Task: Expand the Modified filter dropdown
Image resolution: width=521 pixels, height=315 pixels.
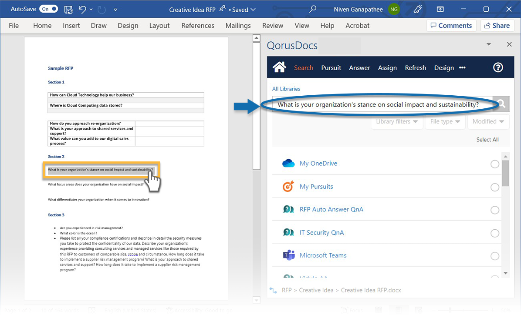Action: 488,122
